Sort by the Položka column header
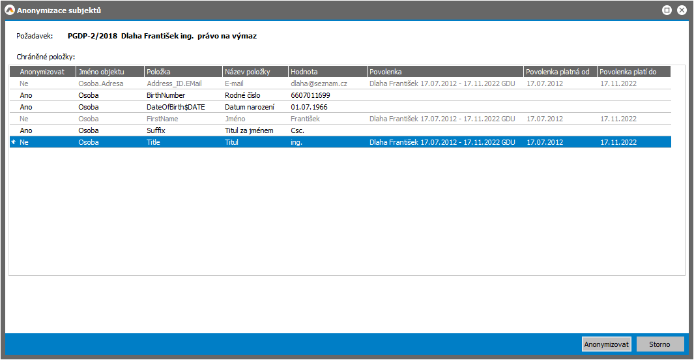 [x=182, y=72]
